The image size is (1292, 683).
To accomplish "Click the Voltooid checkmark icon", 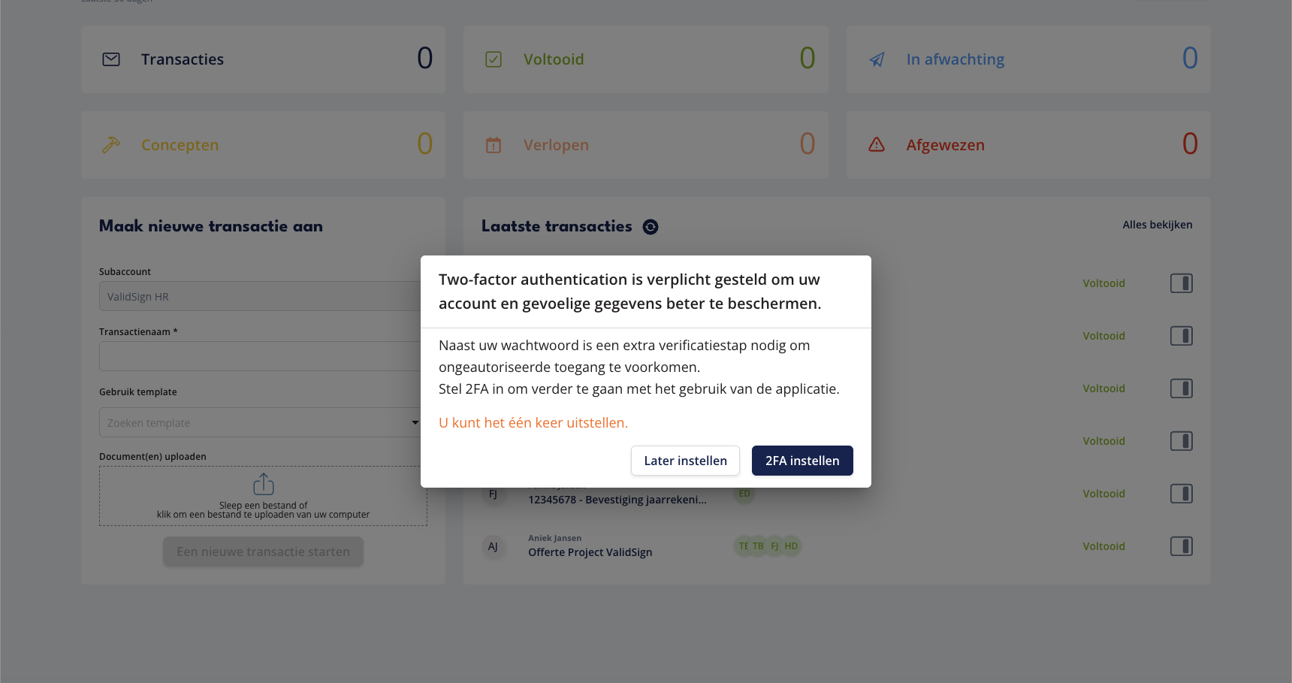I will tap(494, 59).
